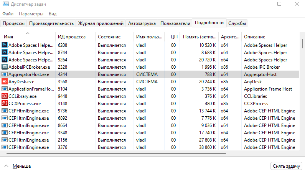Viewport: 305px width, 170px height.
Task: Click the CEPHtmlEngine icon for PID 2156
Action: (x=5, y=140)
